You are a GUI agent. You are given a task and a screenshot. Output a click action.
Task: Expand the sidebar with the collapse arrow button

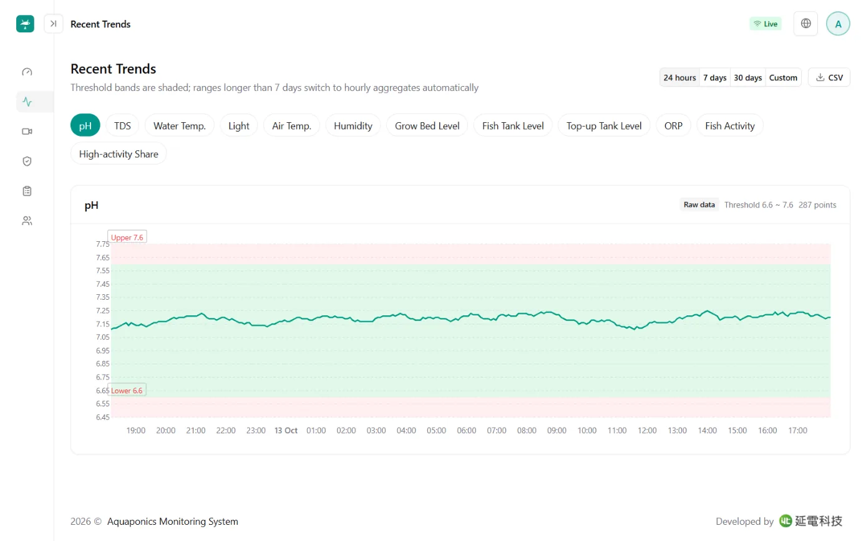(54, 24)
